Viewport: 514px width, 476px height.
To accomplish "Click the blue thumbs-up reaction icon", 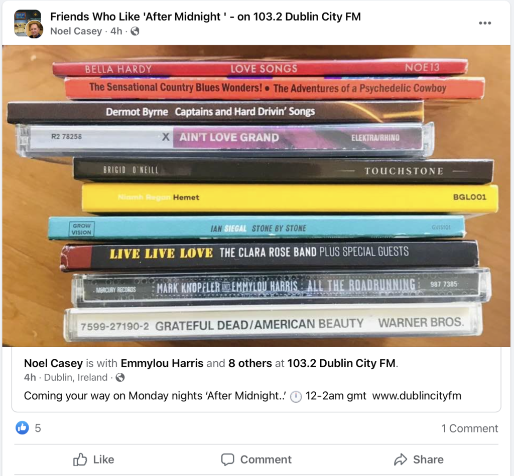I will point(22,427).
